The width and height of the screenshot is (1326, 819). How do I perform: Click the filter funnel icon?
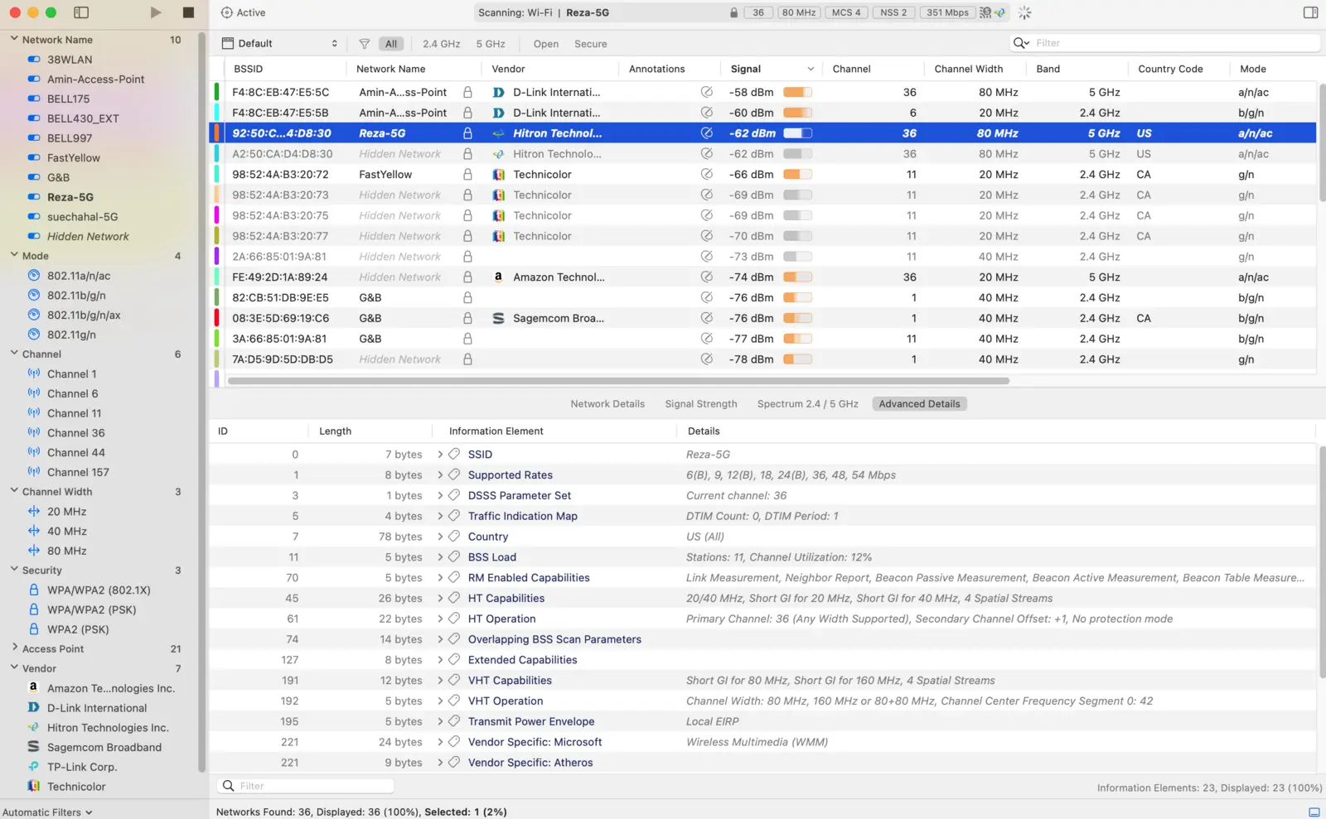[x=364, y=44]
